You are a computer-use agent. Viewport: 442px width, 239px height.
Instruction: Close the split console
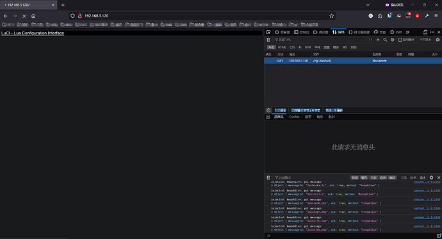[439, 177]
